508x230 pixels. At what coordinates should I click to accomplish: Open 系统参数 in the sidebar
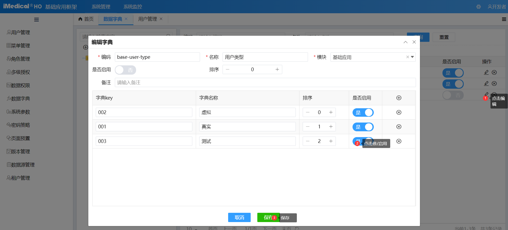click(18, 112)
